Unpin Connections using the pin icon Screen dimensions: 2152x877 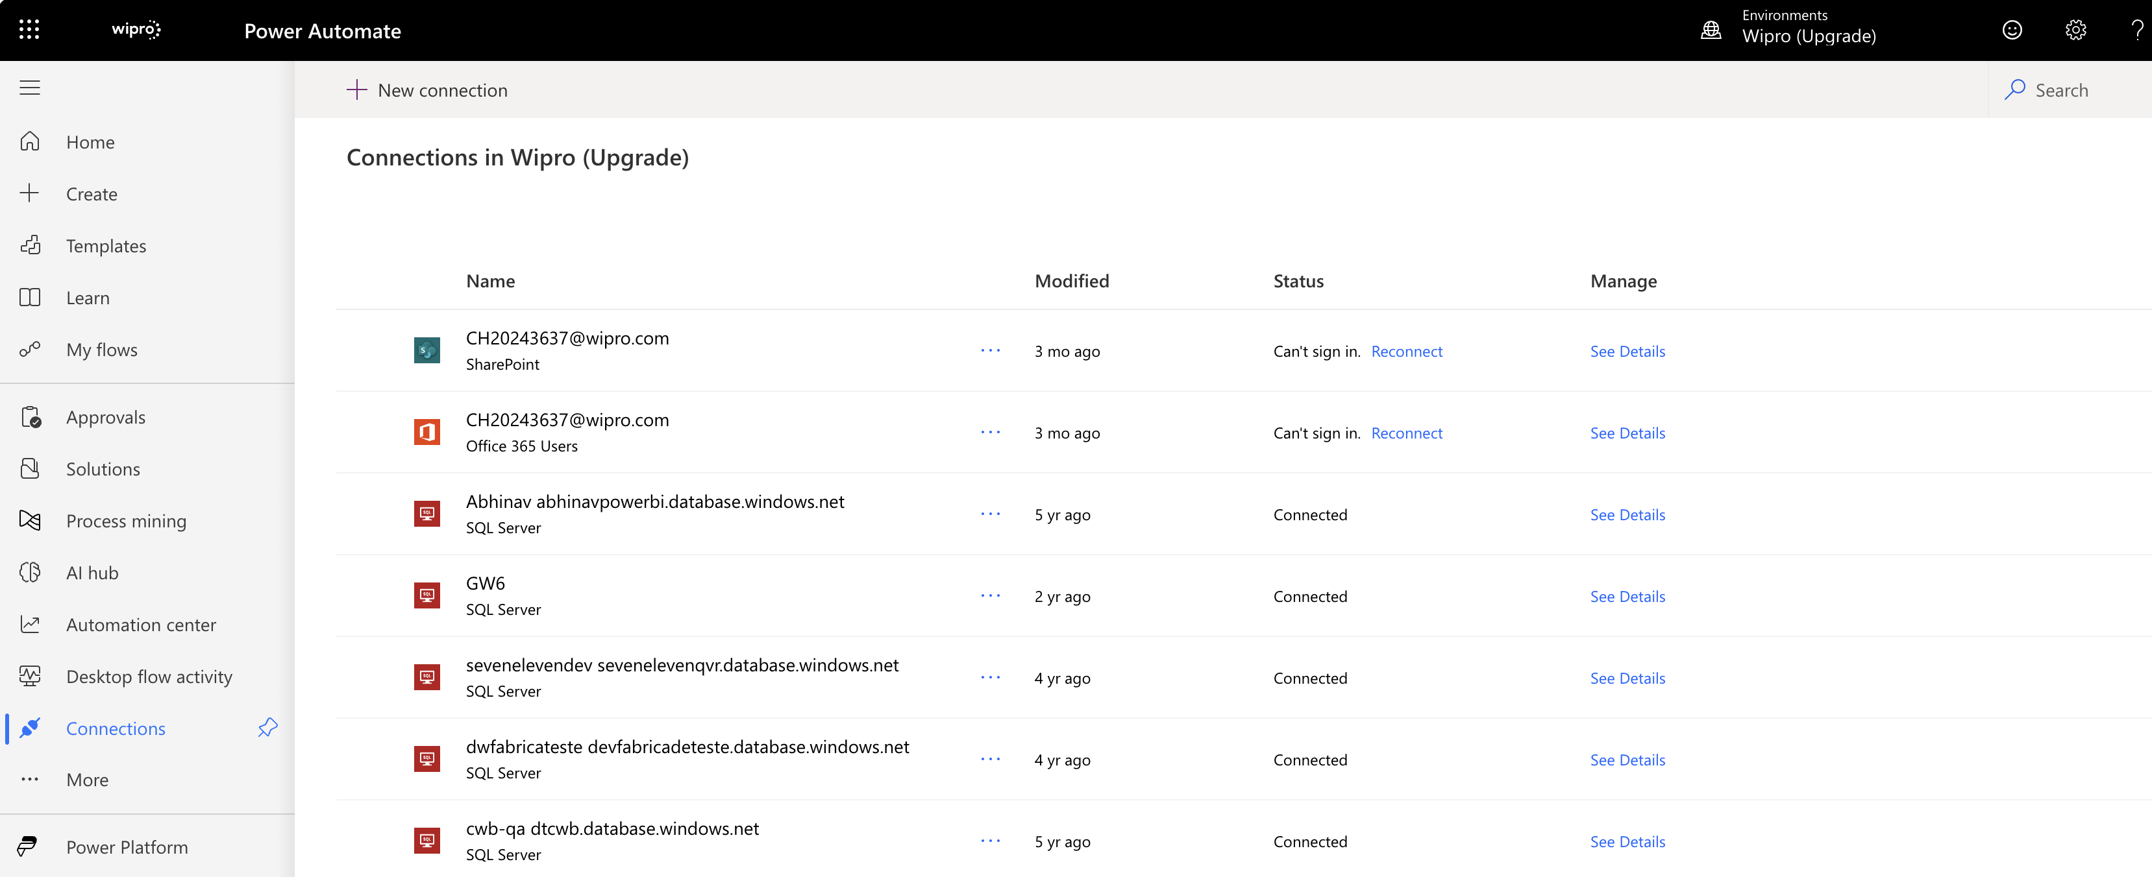pos(267,728)
